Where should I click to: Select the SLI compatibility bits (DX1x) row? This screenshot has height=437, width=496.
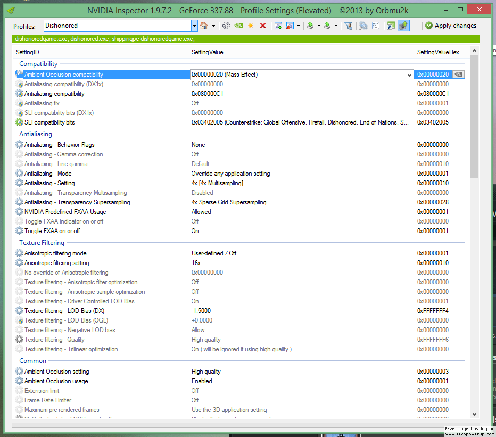click(240, 113)
